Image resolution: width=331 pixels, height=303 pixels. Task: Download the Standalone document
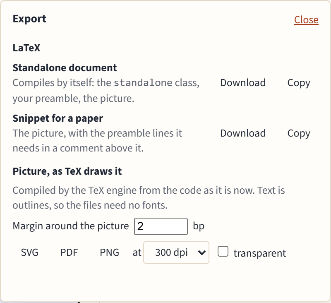point(243,82)
